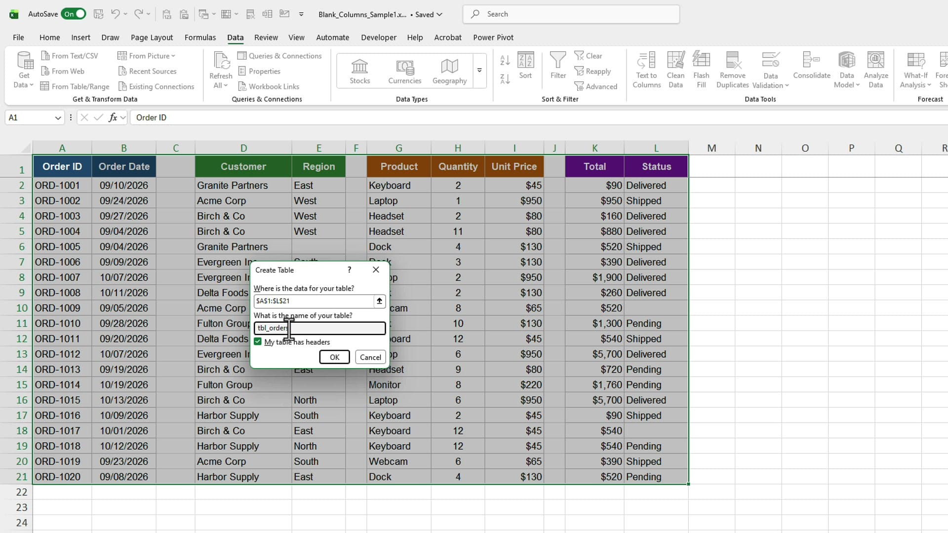Screen dimensions: 948x533
Task: Open the Power Pivot tab
Action: pos(493,38)
